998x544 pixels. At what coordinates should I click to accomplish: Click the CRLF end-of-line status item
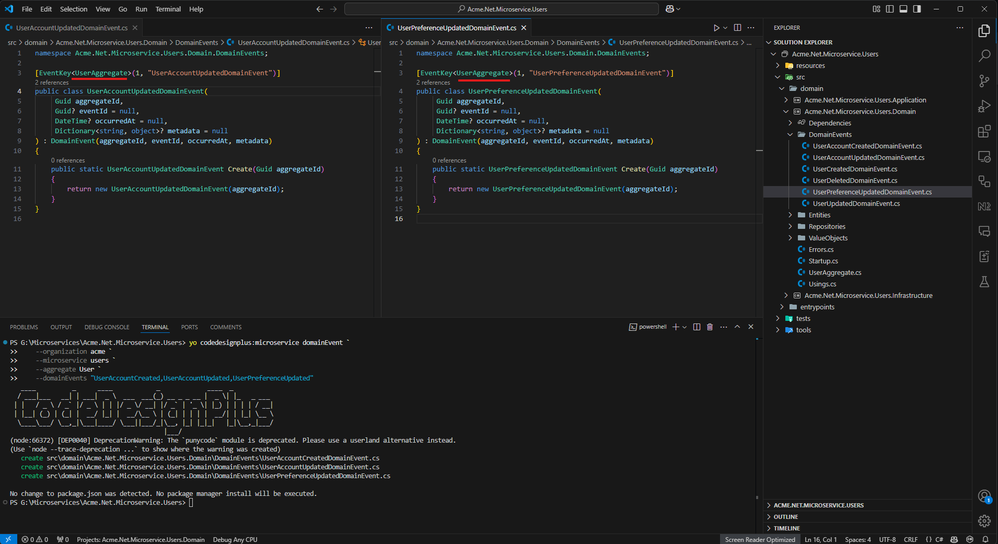pos(911,539)
